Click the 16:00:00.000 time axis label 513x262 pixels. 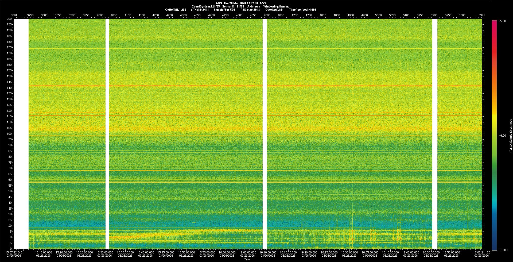[x=227, y=252]
